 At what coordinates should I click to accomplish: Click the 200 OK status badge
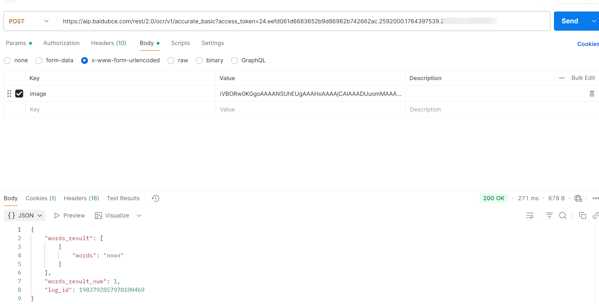[494, 198]
